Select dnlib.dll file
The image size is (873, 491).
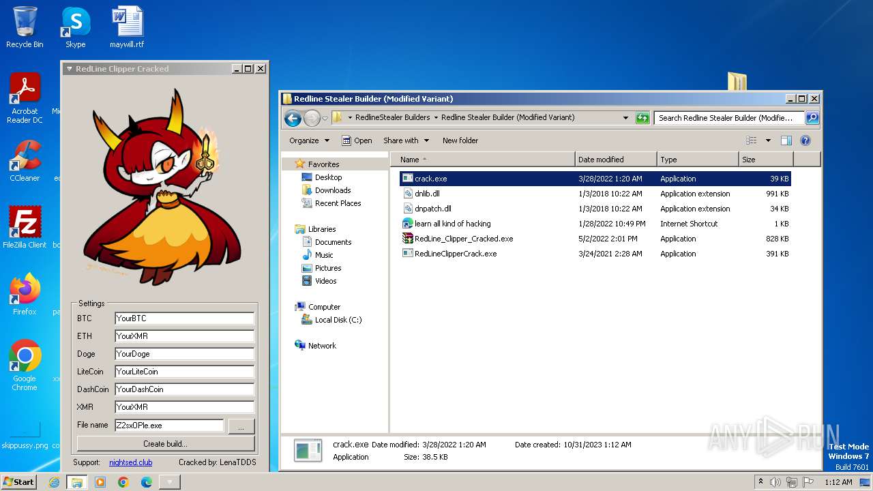(x=427, y=194)
